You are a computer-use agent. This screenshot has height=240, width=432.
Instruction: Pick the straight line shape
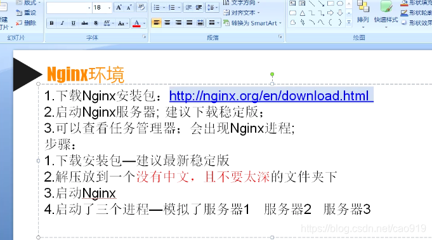(x=312, y=4)
